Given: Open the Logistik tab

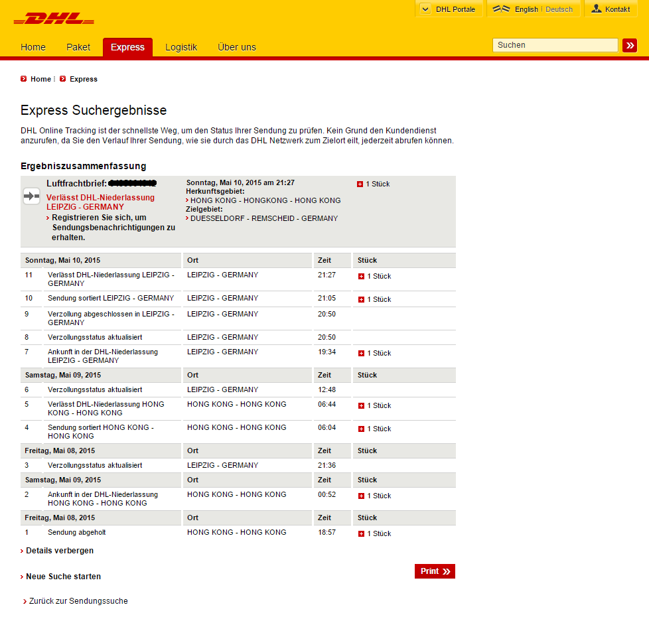Looking at the screenshot, I should pos(181,47).
